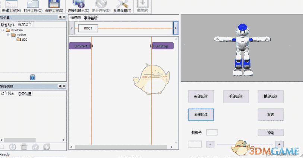Click the Ready status bar text
The height and width of the screenshot is (158, 303).
(x=5, y=154)
